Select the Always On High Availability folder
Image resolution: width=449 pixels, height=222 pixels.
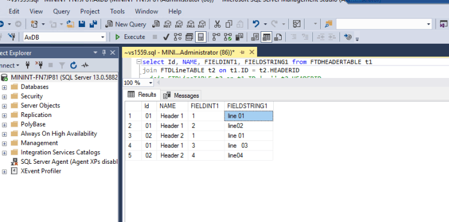point(59,134)
